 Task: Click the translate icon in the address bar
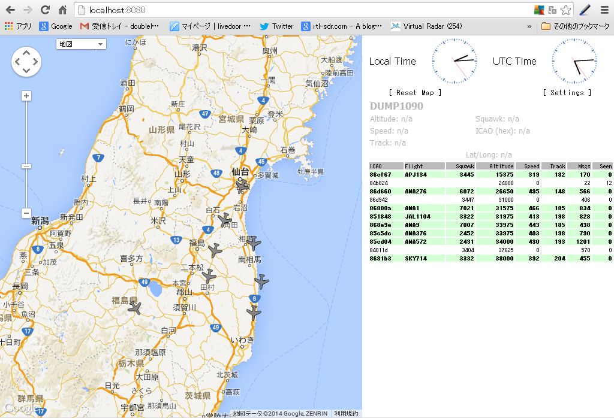click(552, 10)
